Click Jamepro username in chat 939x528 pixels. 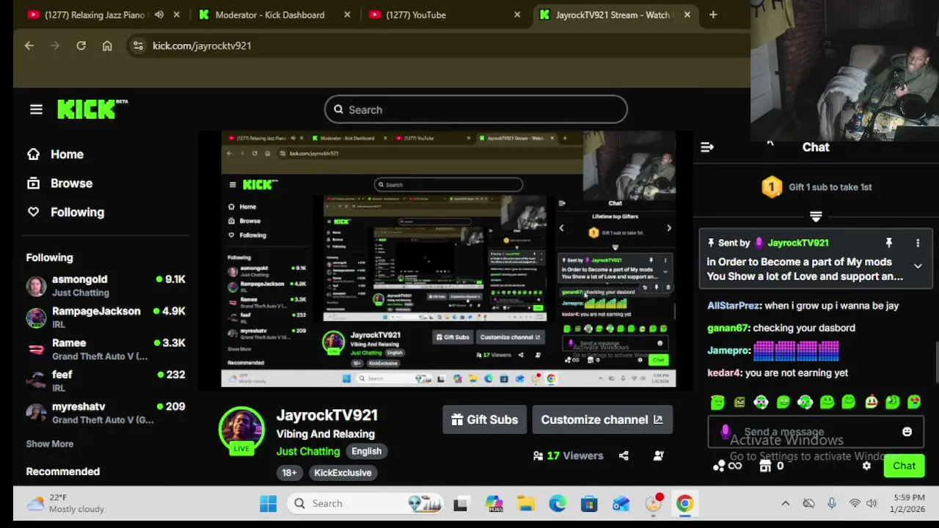[x=728, y=351]
